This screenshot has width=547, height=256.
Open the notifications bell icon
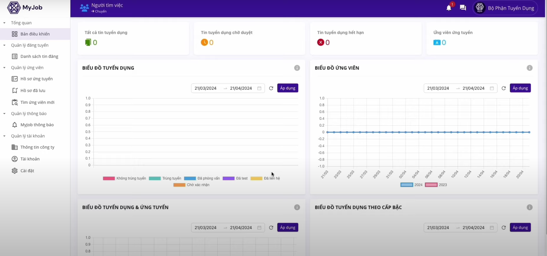tap(449, 8)
